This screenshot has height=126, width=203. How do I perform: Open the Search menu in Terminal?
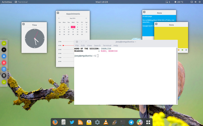[97, 45]
